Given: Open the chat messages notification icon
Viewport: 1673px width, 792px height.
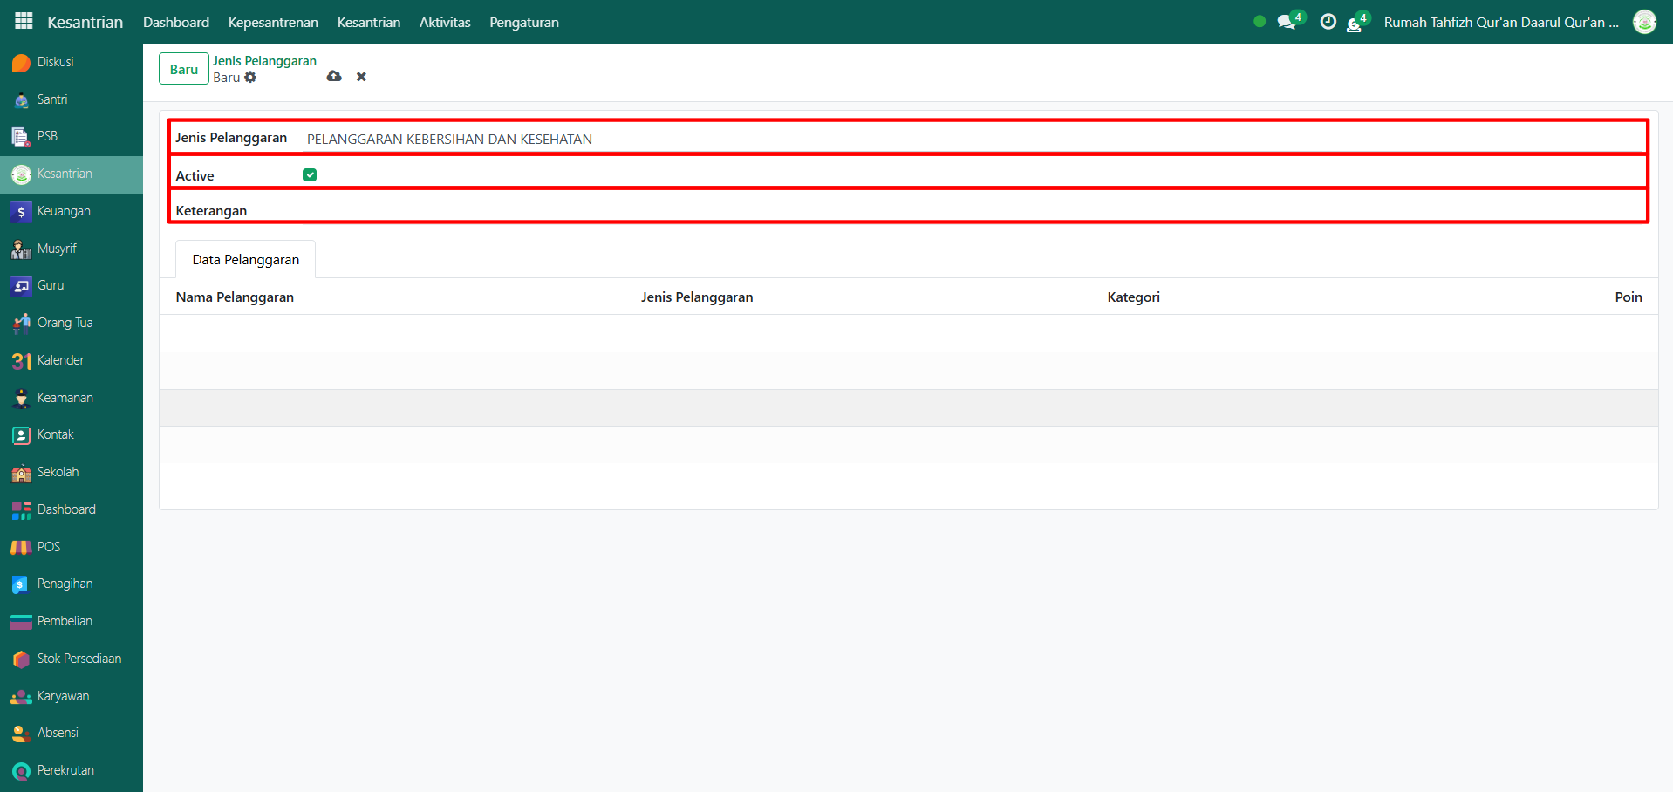Looking at the screenshot, I should pyautogui.click(x=1287, y=22).
